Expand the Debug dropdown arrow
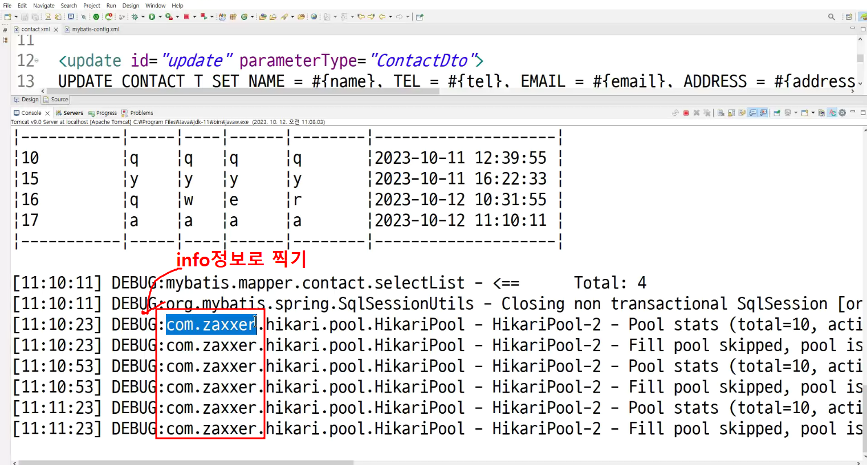The height and width of the screenshot is (465, 867). [x=143, y=17]
